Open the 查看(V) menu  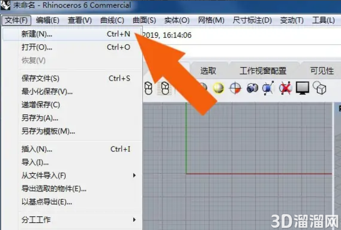[80, 20]
